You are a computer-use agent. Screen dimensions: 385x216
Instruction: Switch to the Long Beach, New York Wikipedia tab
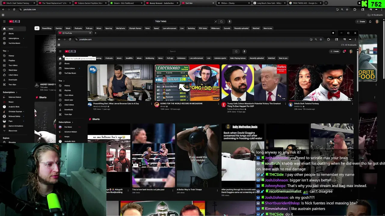[269, 3]
